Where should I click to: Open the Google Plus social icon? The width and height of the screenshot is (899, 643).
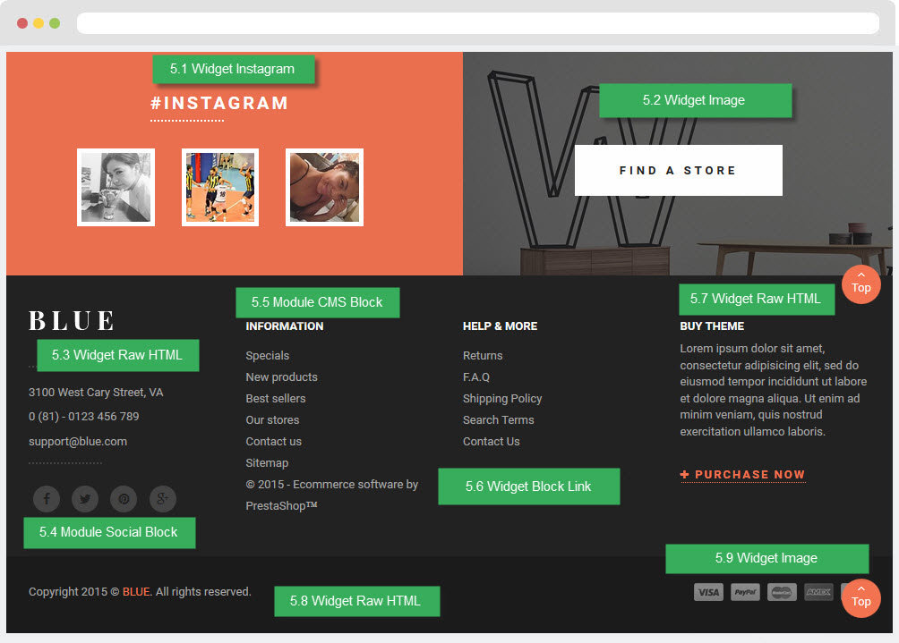coord(163,499)
